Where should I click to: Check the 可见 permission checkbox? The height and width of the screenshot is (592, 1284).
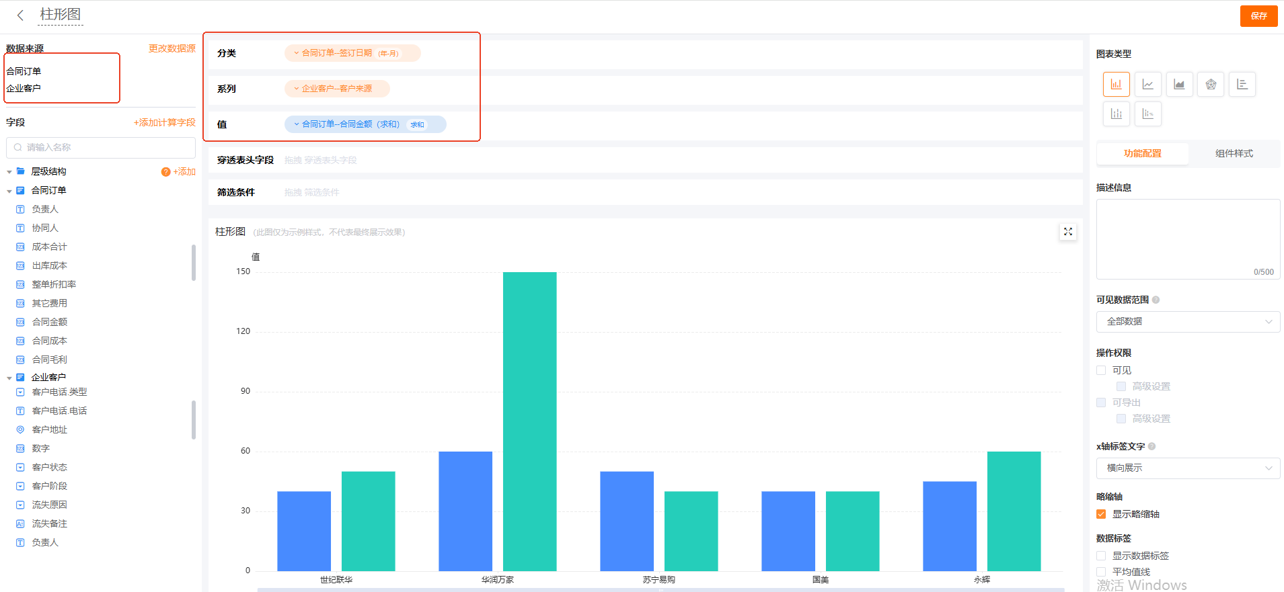click(x=1101, y=370)
